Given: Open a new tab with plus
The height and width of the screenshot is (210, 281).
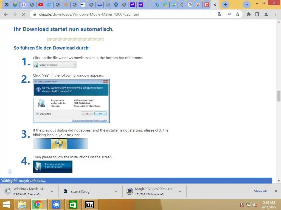Looking at the screenshot, I should click(225, 5).
